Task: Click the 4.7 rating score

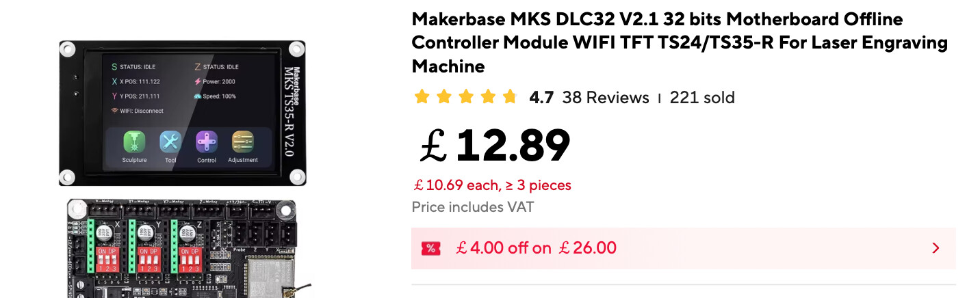Action: tap(541, 98)
